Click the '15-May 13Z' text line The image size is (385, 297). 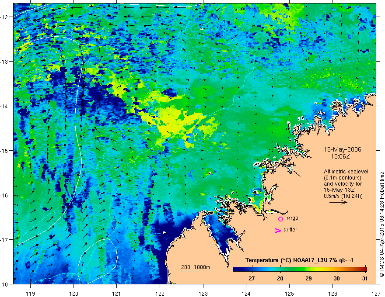coord(339,190)
